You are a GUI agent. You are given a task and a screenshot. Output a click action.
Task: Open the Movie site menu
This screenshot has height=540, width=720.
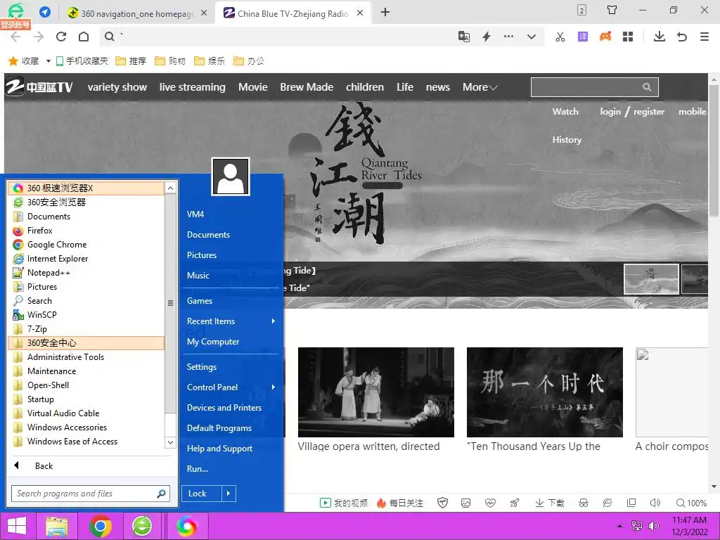click(253, 87)
